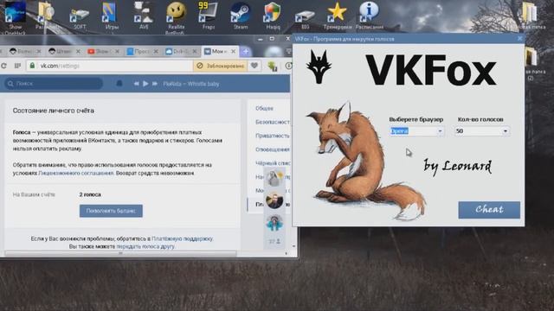
Task: Open the Show OneHack desktop shortcut
Action: tap(15, 17)
